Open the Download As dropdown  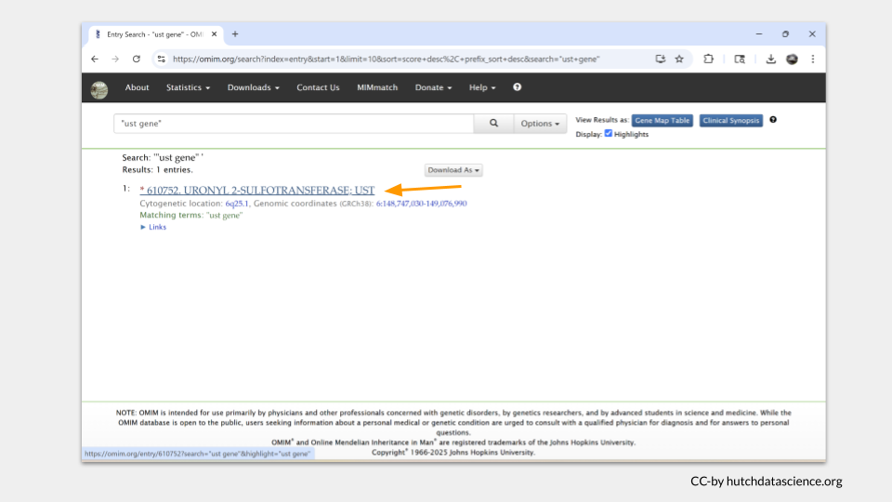453,170
